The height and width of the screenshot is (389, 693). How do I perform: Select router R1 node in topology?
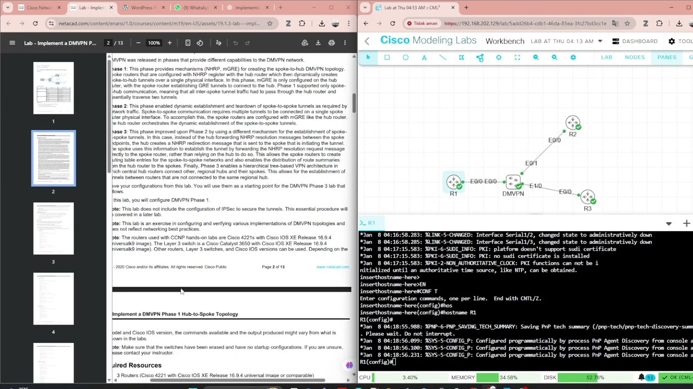pyautogui.click(x=454, y=182)
